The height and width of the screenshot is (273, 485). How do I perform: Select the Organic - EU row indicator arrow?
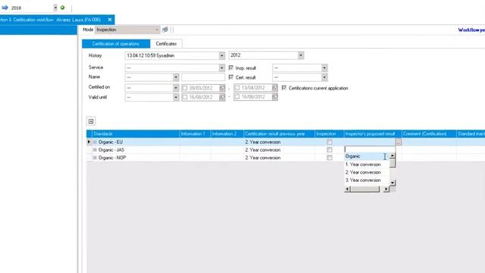click(89, 142)
